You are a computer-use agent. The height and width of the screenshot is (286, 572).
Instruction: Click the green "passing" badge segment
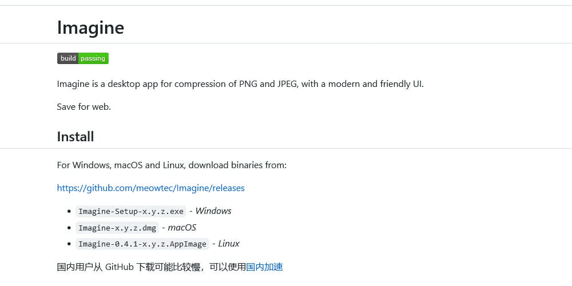click(x=93, y=58)
